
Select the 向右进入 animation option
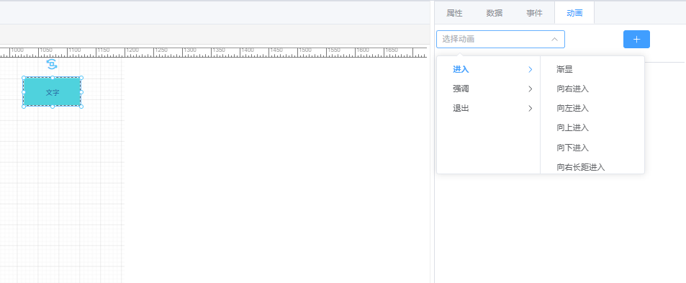[x=592, y=89]
